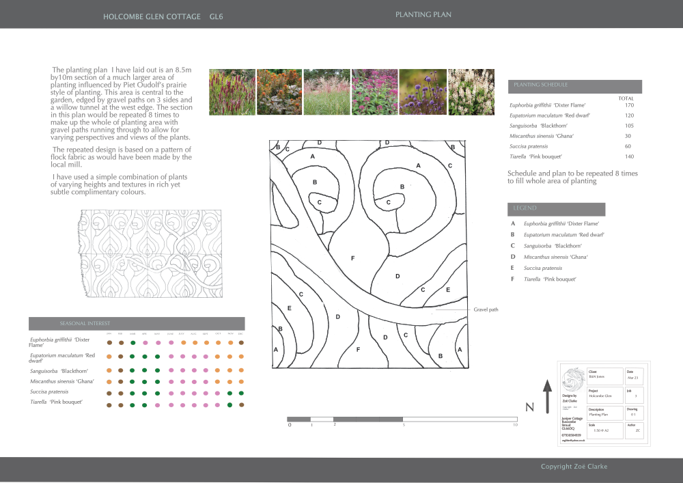
Task: Select the PLANTING PLAN title in the top bar
Action: [423, 14]
